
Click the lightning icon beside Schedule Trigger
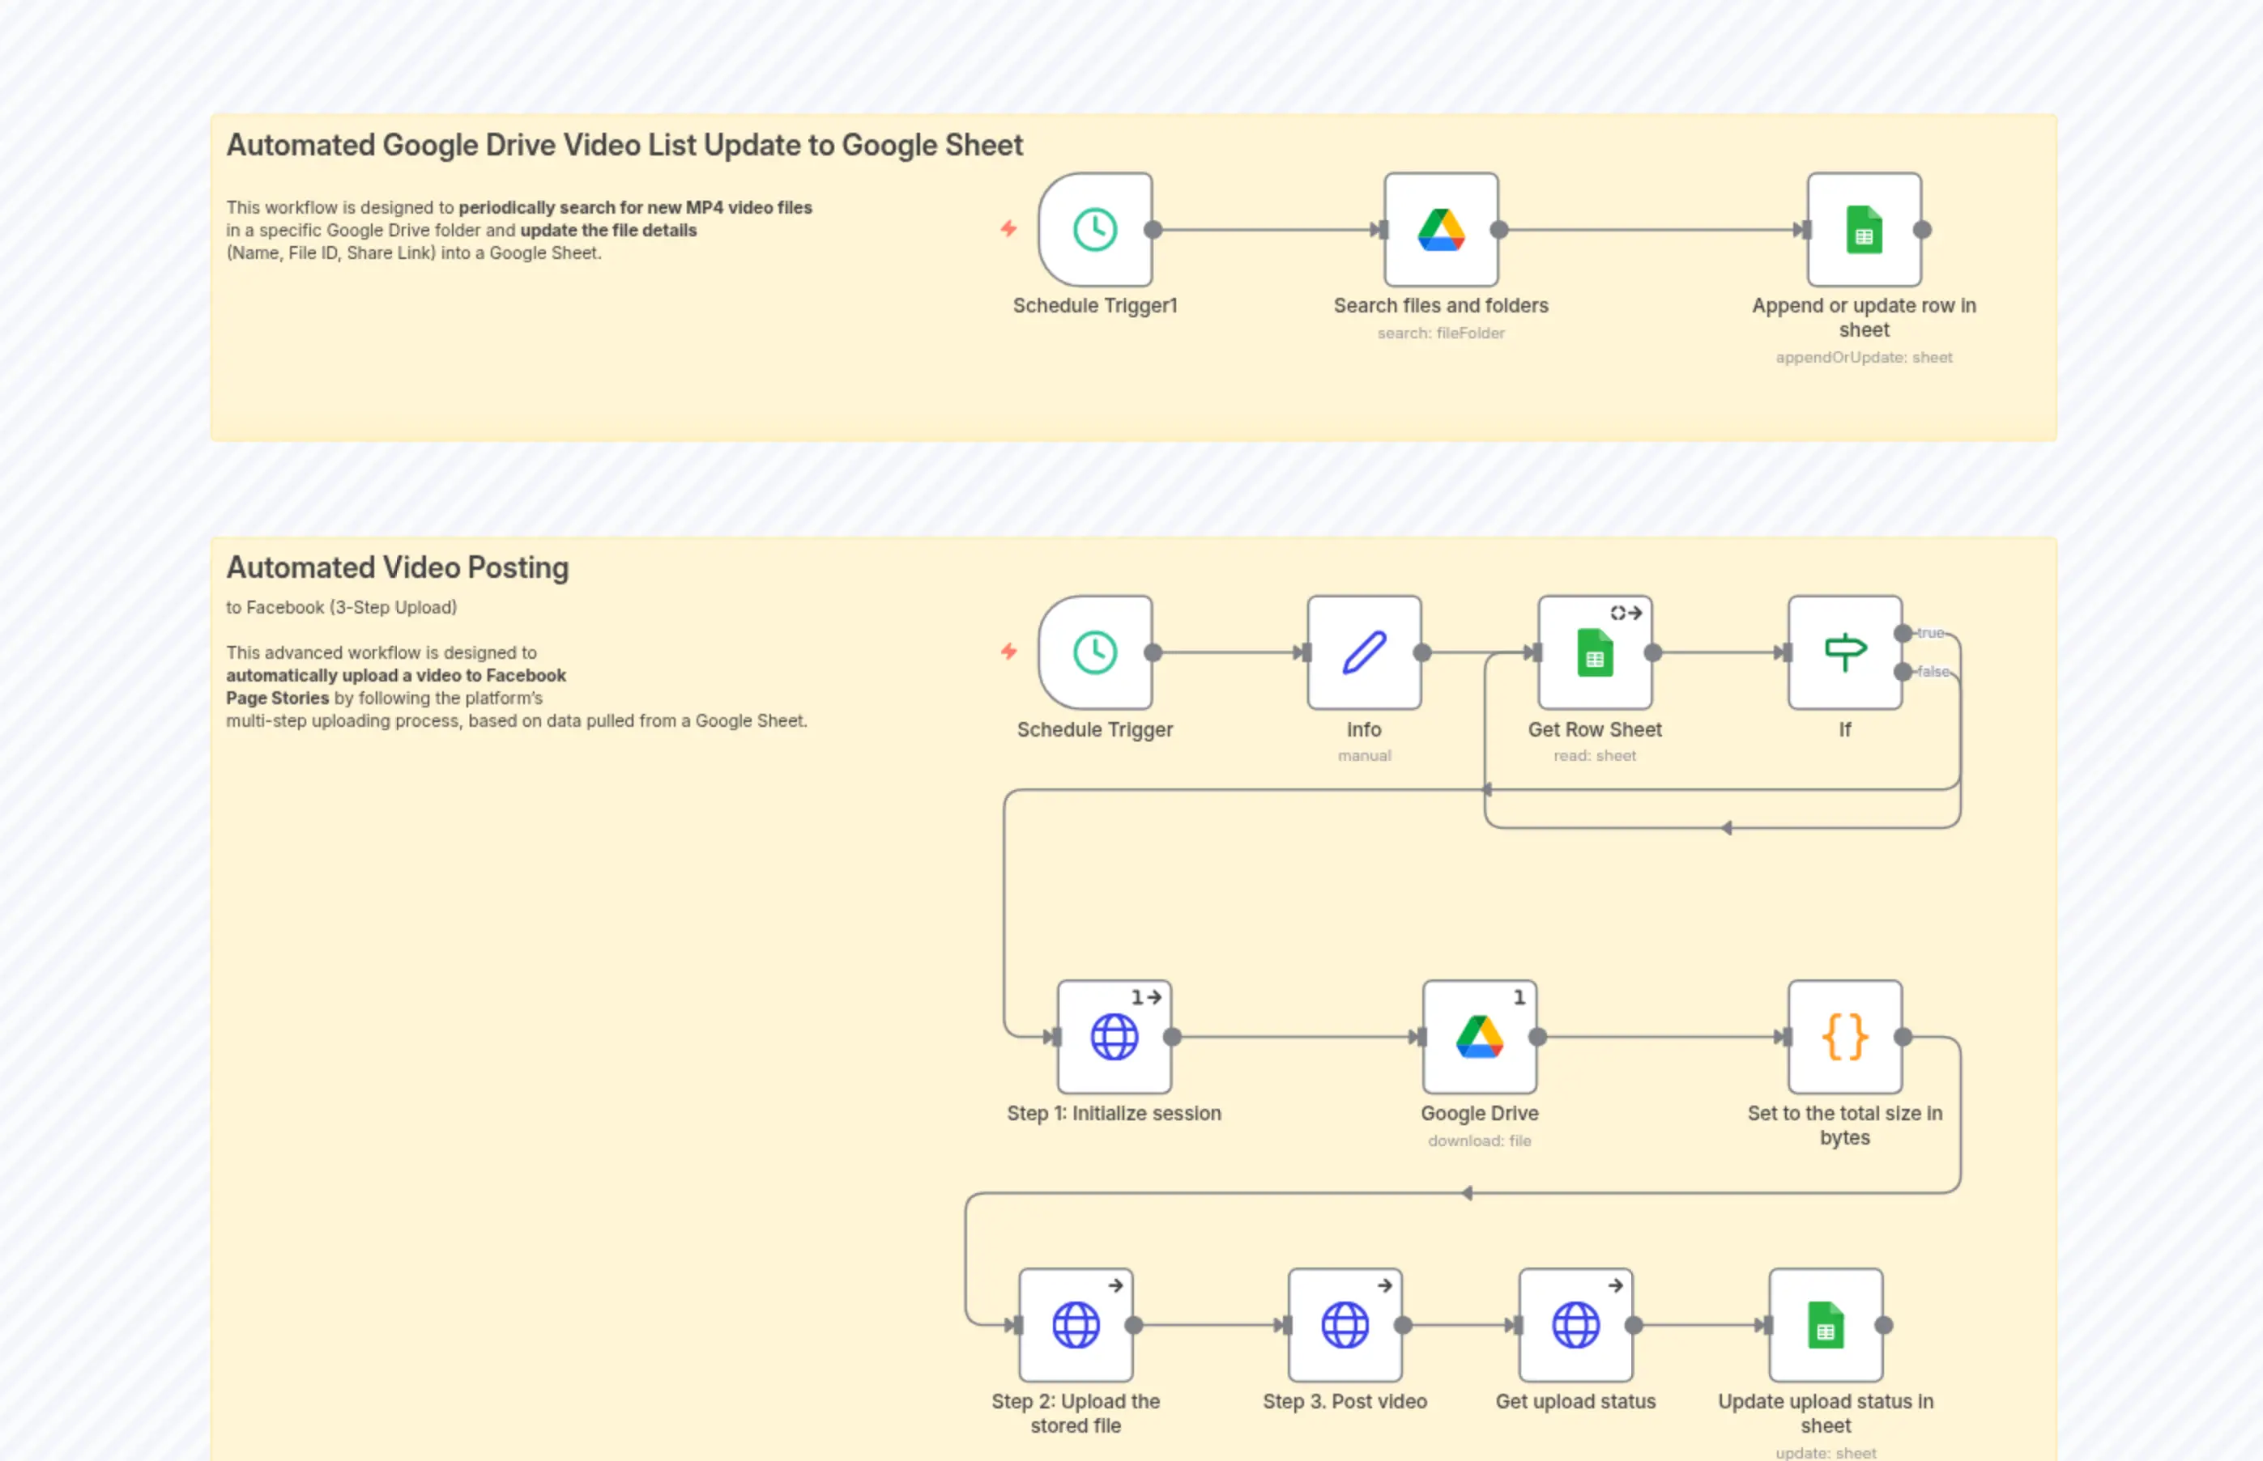coord(1008,652)
